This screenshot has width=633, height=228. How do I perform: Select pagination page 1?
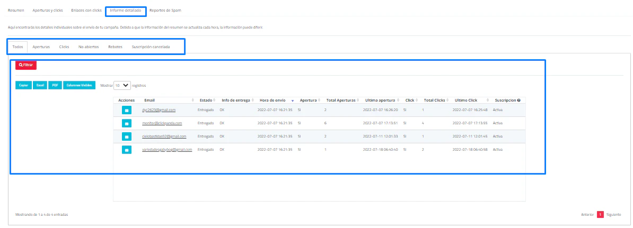click(600, 215)
